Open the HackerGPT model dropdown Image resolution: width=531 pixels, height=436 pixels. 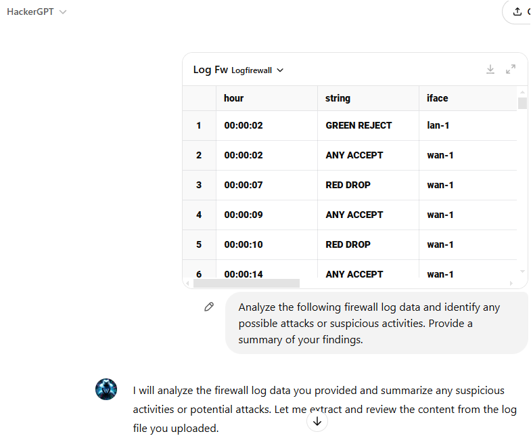coord(37,12)
